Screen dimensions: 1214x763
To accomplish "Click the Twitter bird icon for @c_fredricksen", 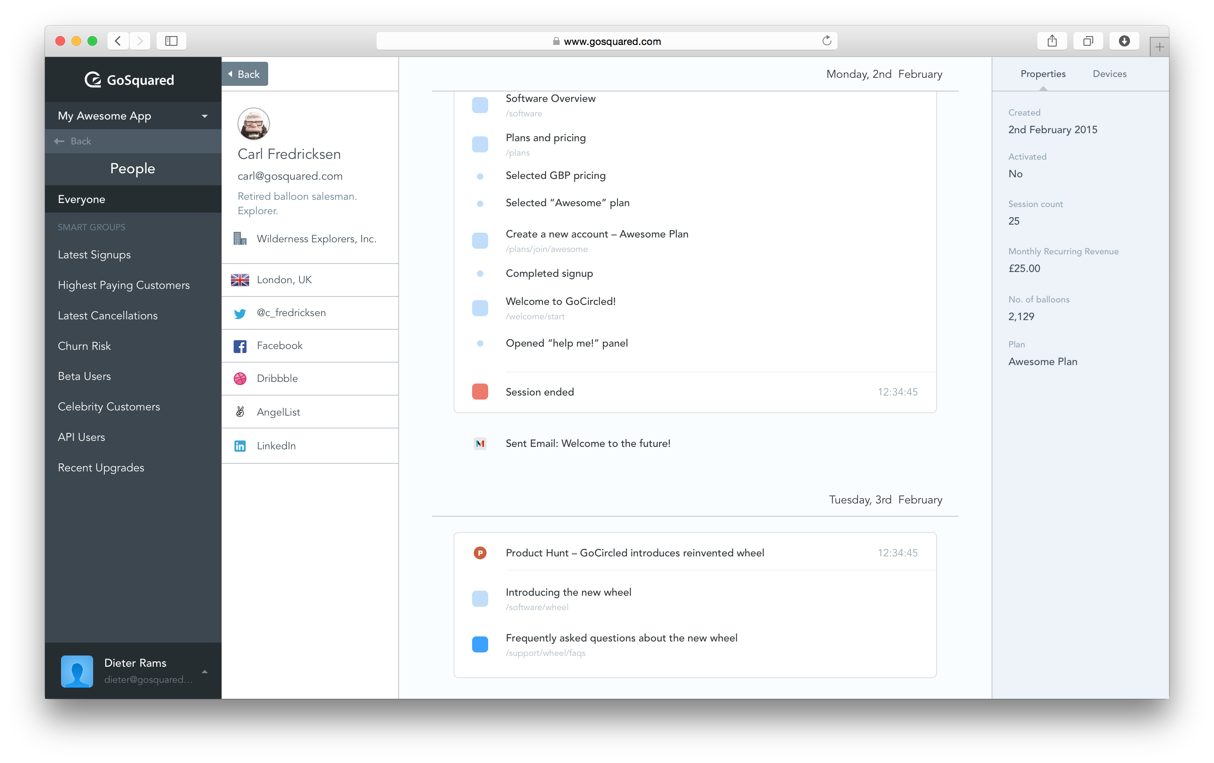I will click(240, 312).
